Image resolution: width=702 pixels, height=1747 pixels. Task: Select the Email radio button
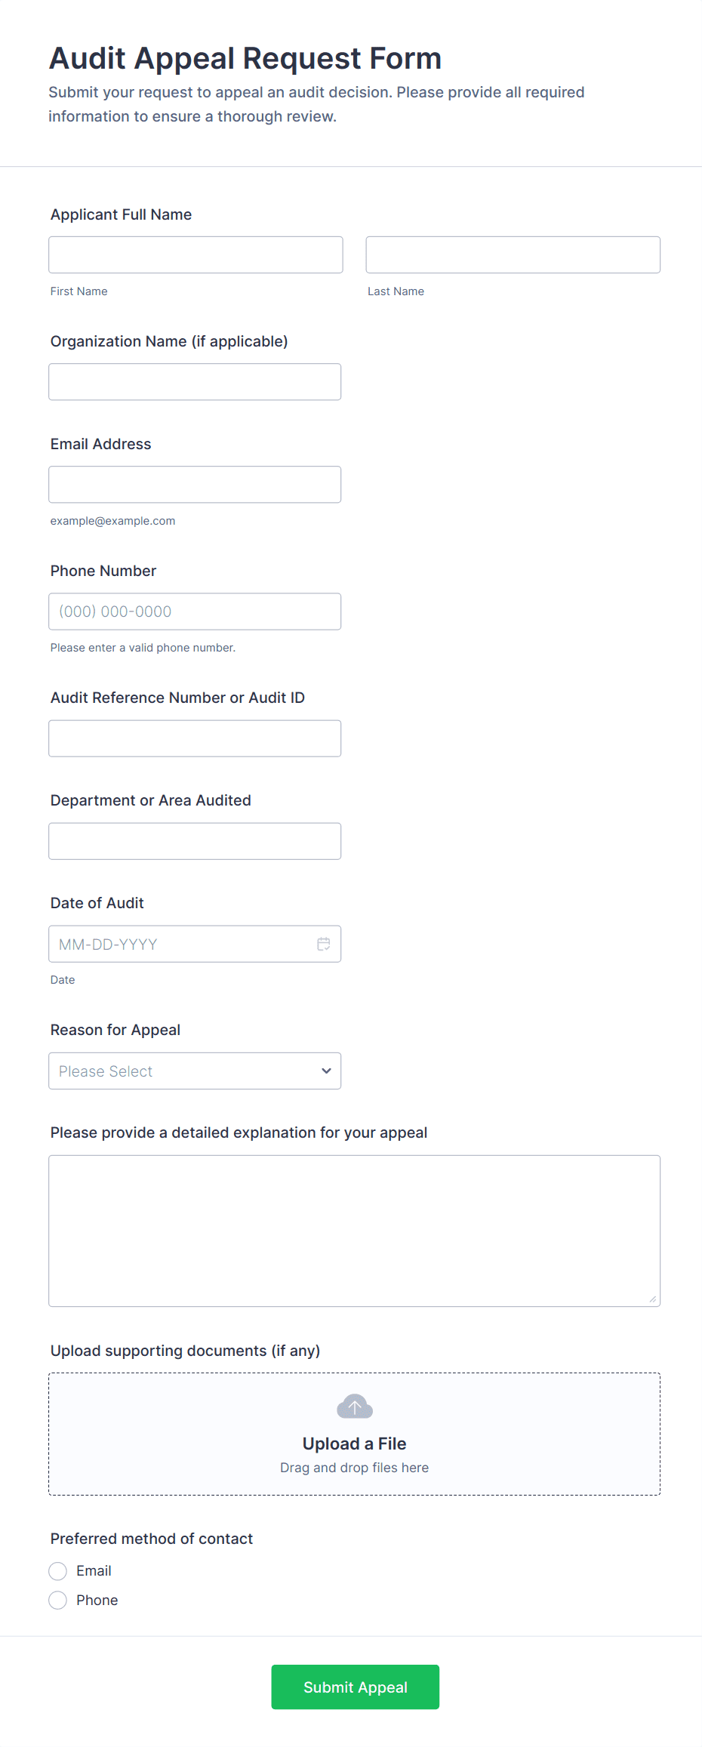58,1571
